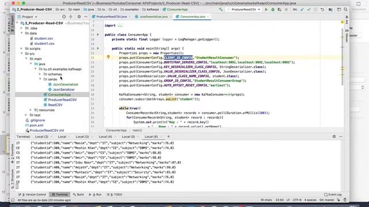
Task: Open pom.xml in project tree
Action: (x=36, y=125)
